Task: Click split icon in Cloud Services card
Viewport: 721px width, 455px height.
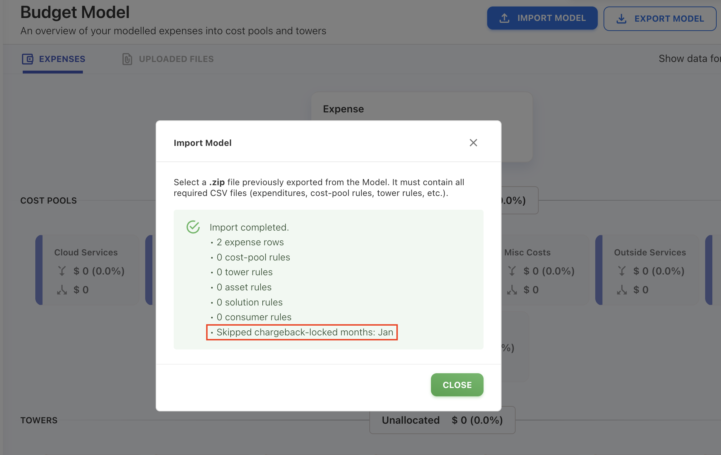Action: [x=62, y=290]
